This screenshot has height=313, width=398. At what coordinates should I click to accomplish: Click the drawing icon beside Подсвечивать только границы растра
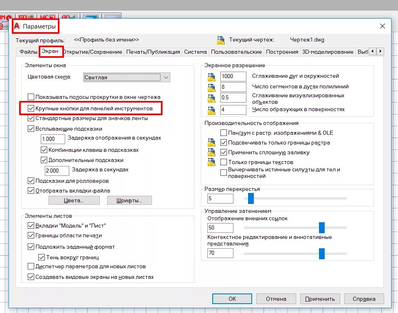(211, 142)
